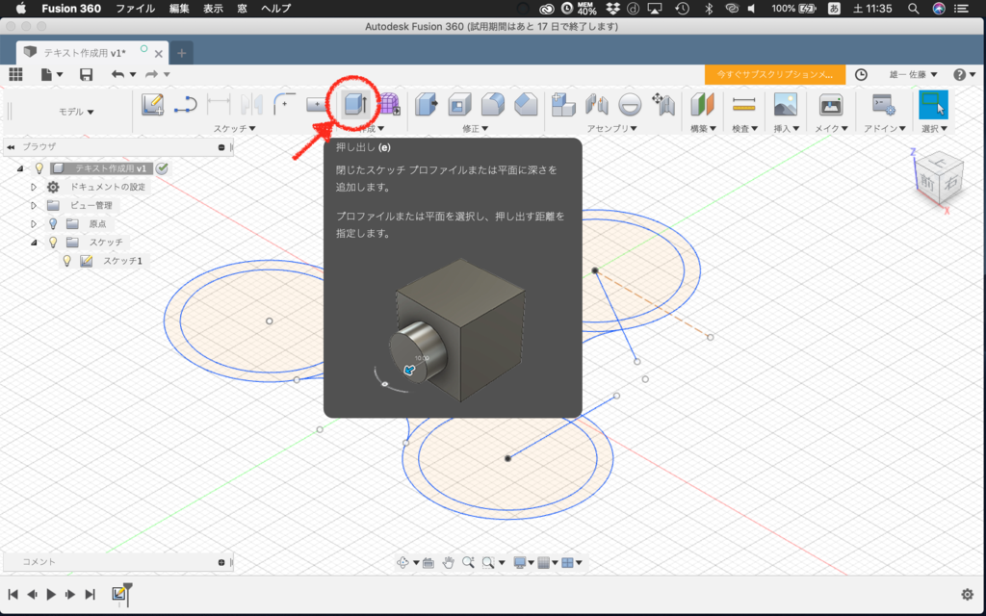The height and width of the screenshot is (616, 986).
Task: Toggle the activate-component checkmark radio
Action: [x=162, y=168]
